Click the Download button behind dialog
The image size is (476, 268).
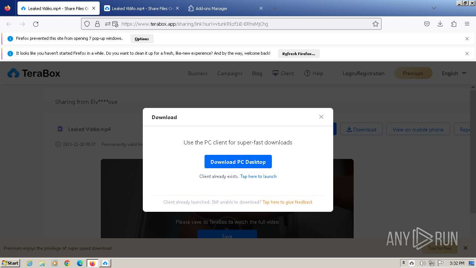(x=361, y=129)
